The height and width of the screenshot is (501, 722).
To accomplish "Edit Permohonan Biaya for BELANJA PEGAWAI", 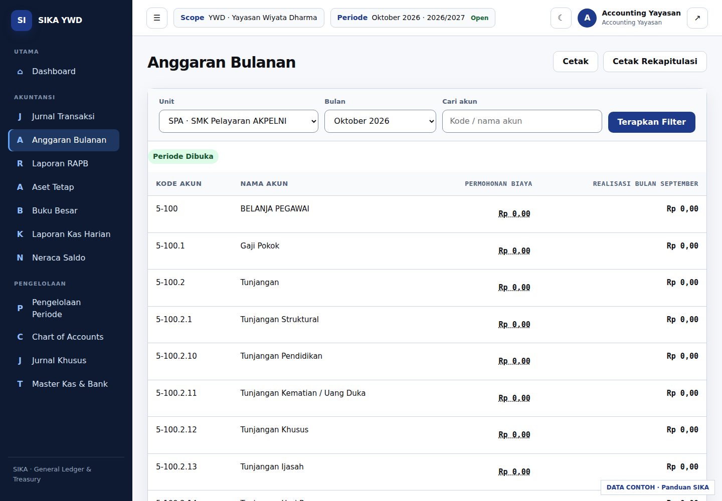I will 514,214.
